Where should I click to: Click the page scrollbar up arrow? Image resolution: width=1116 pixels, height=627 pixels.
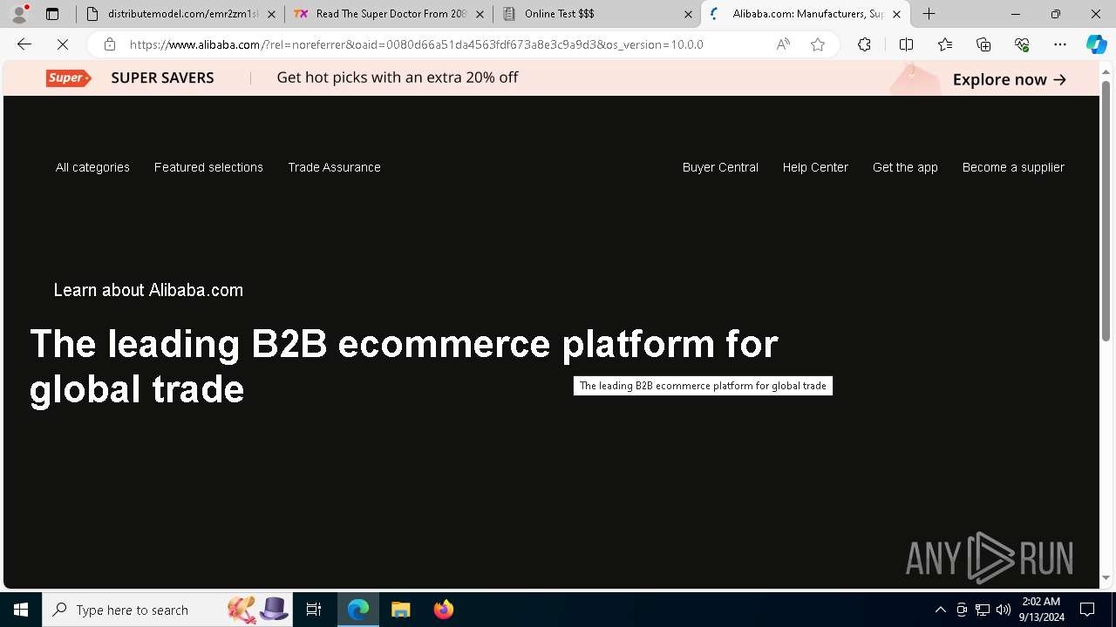click(1106, 71)
